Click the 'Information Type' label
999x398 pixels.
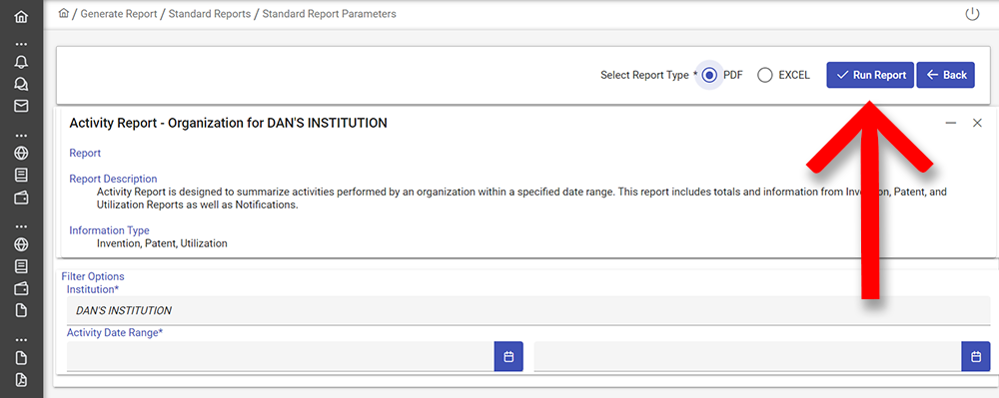pyautogui.click(x=110, y=230)
